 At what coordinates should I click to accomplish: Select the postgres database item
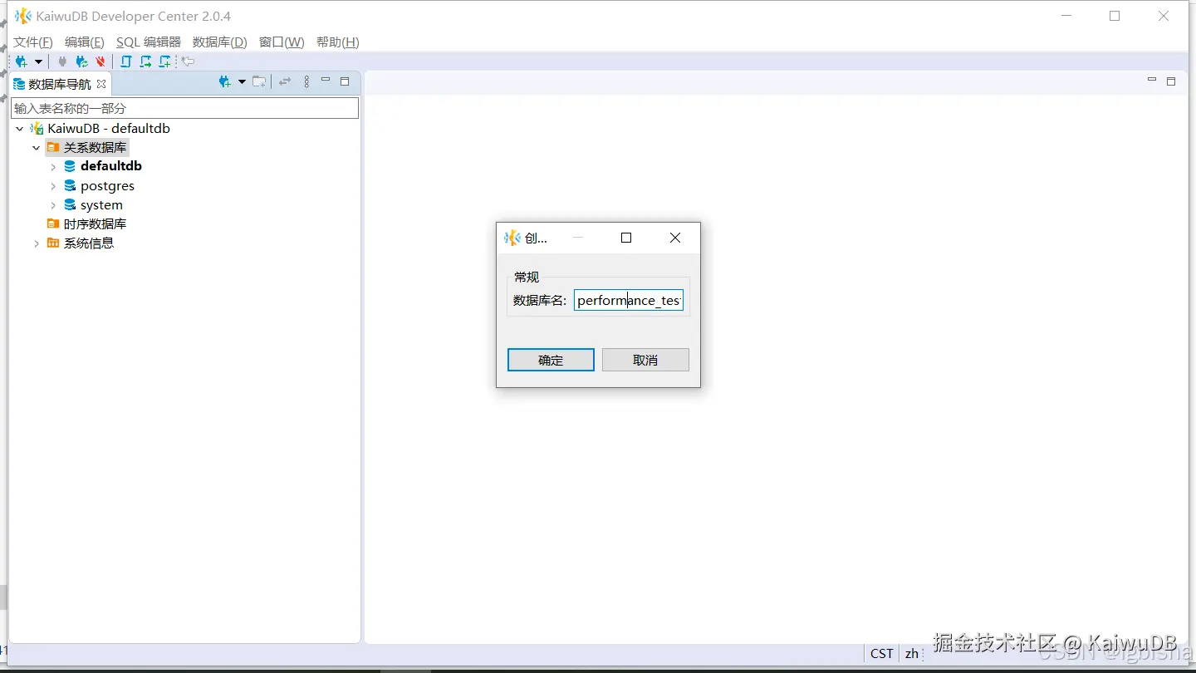tap(107, 186)
